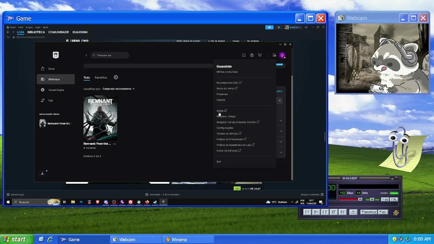Viewport: 434px width, 244px height.
Task: Open Minhas conquistas in account menu
Action: coord(227,72)
